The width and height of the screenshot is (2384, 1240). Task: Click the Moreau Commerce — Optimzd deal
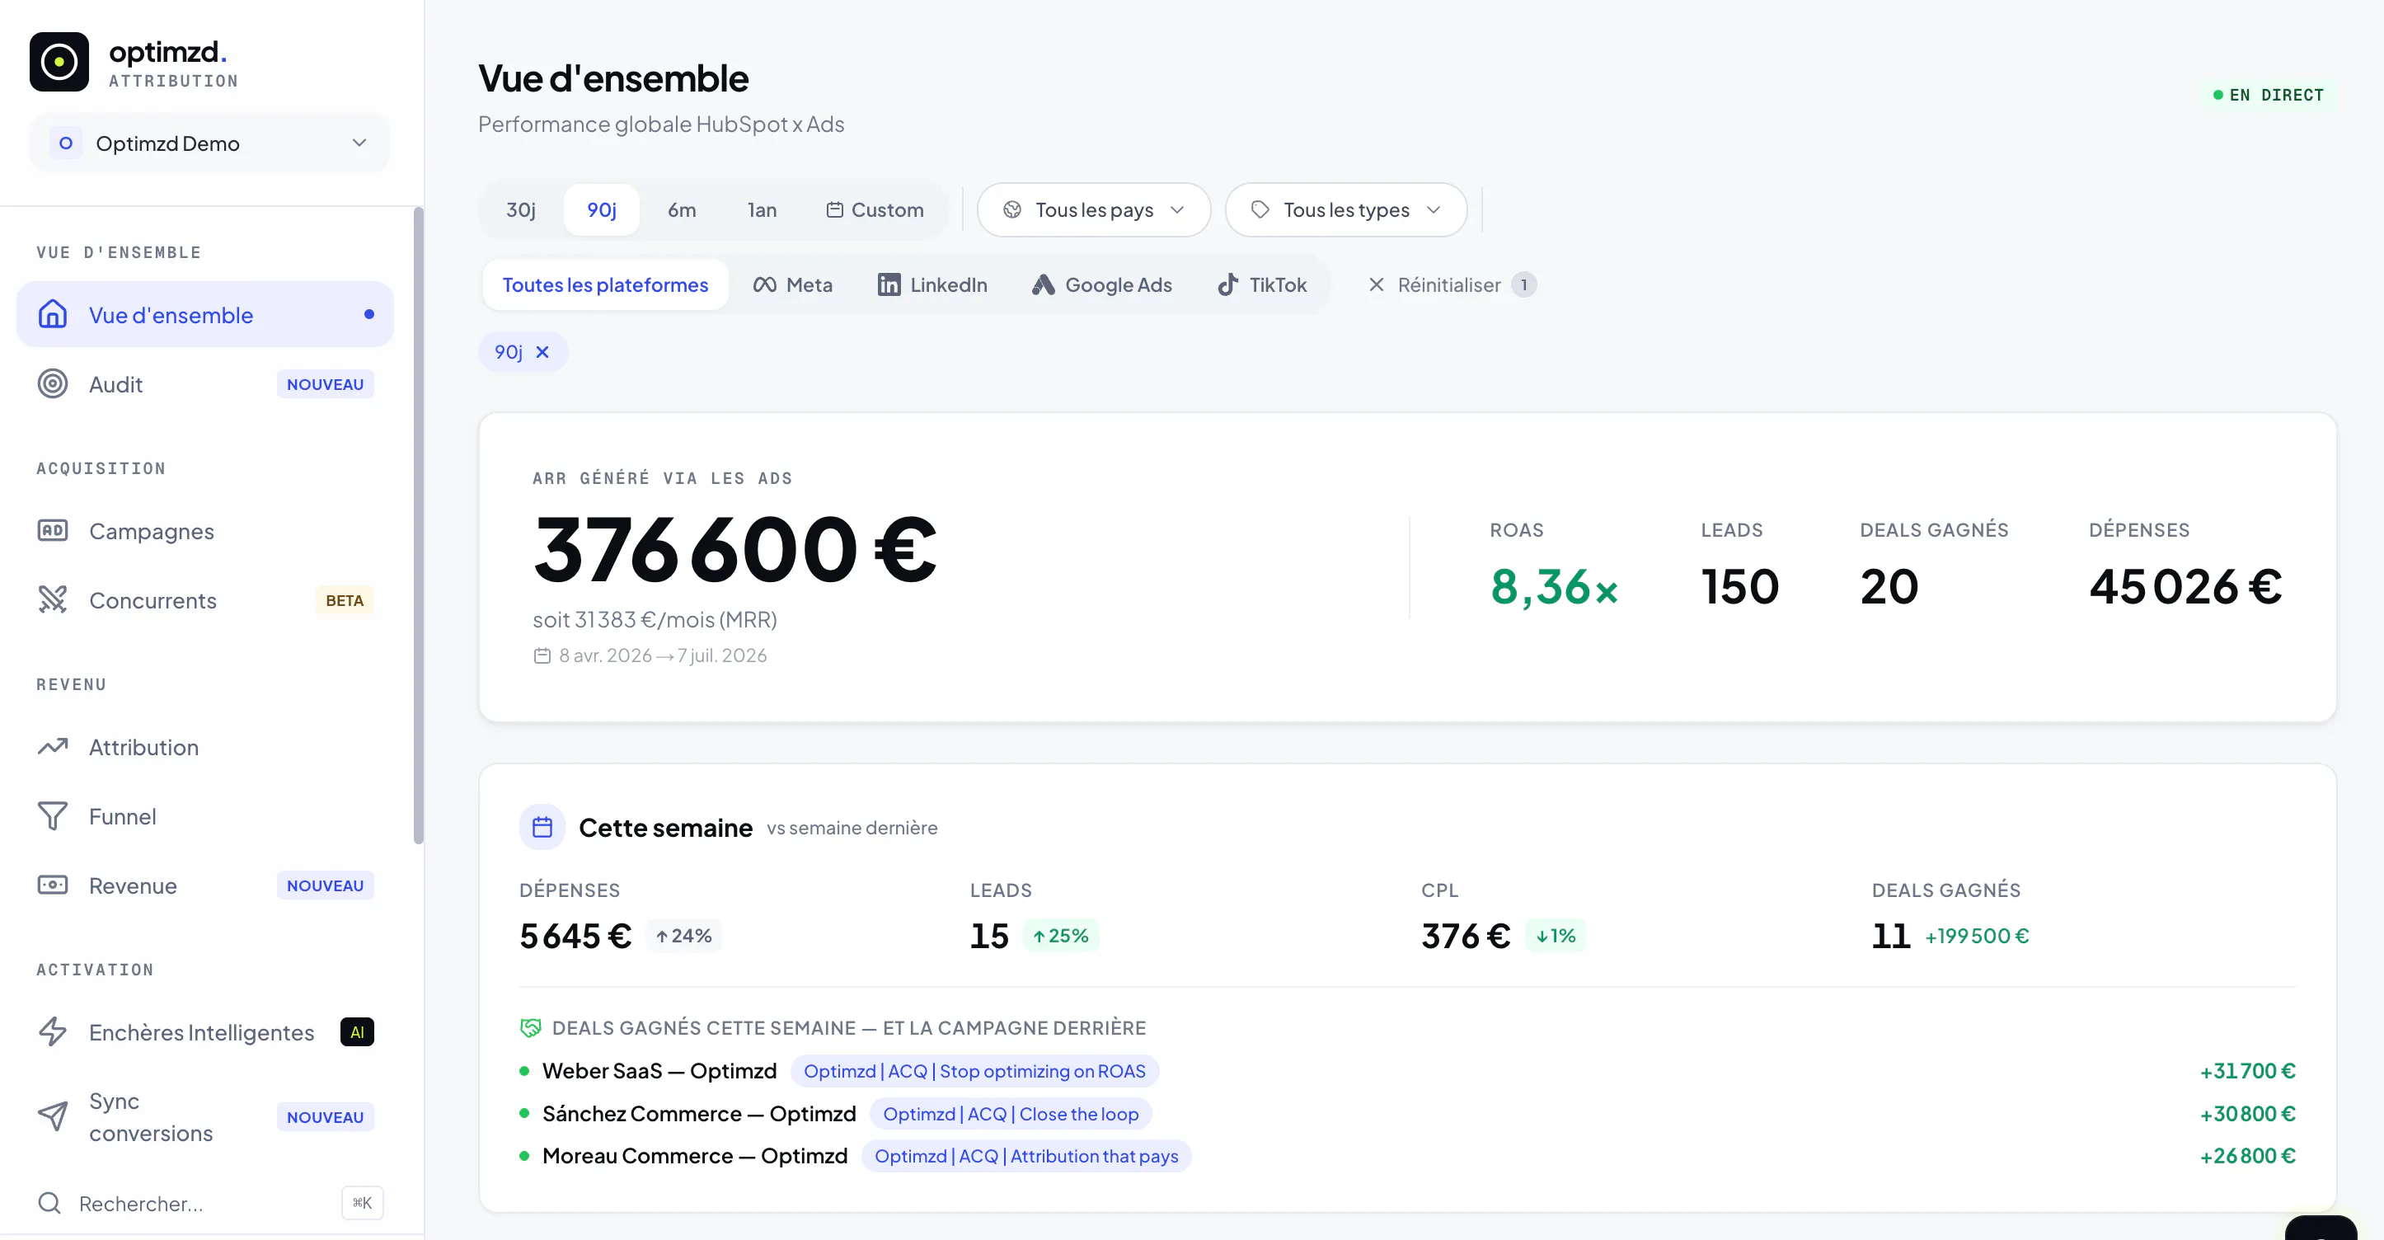[695, 1157]
